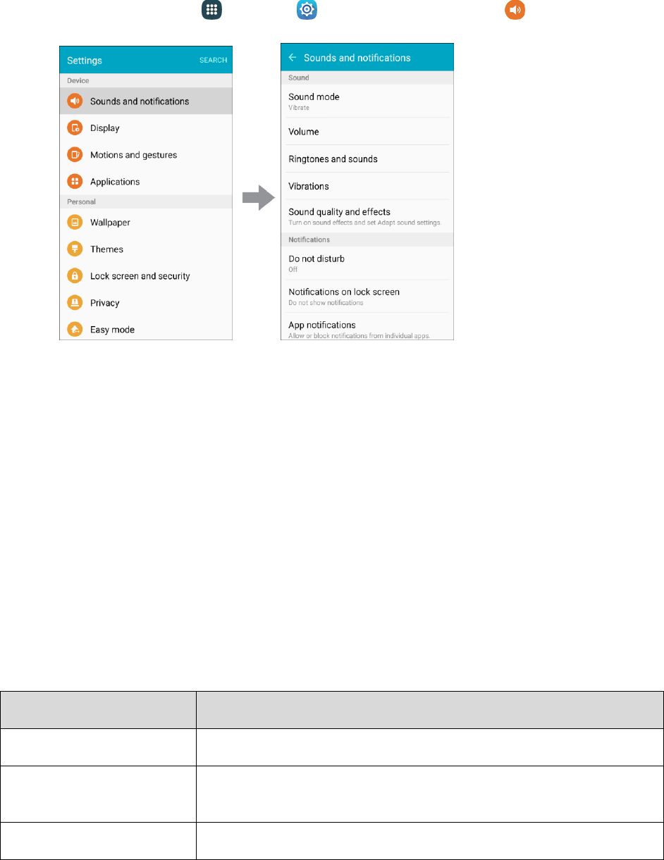This screenshot has height=860, width=664.
Task: Tap the Sounds and notifications speaker icon
Action: click(x=75, y=101)
